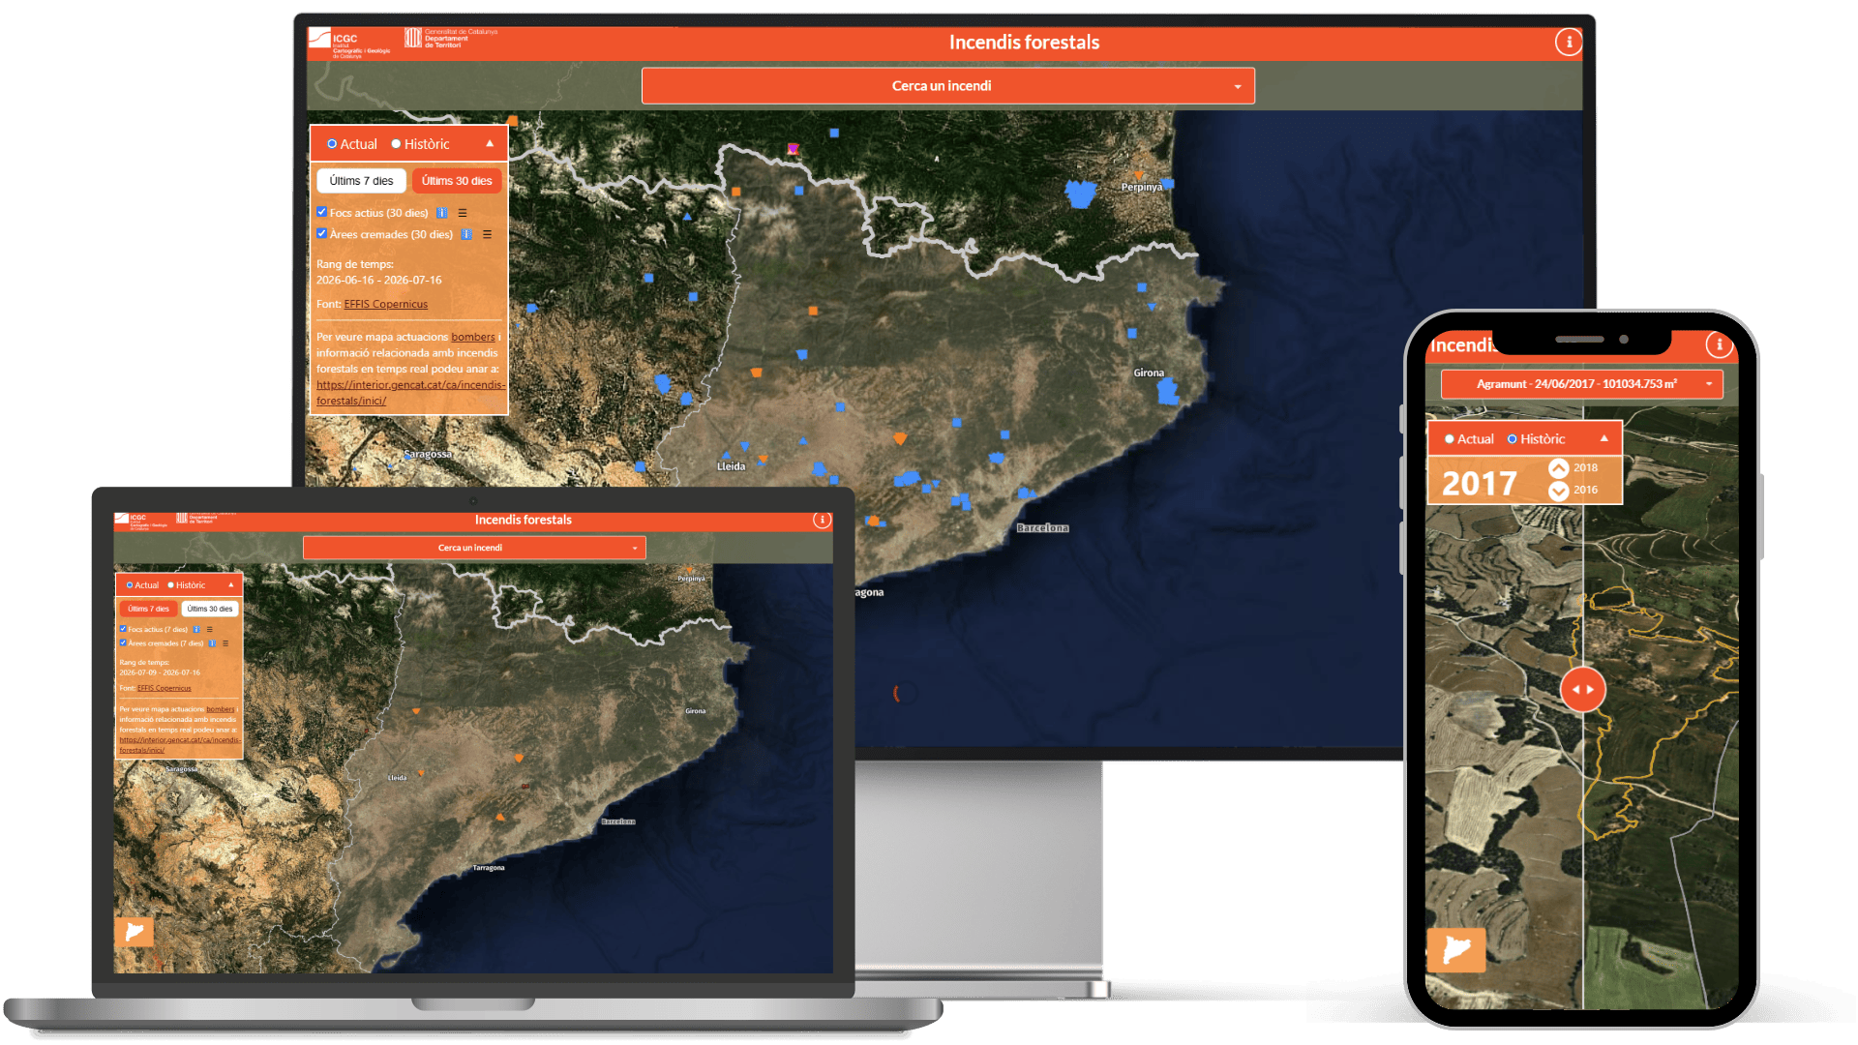Grab the round swipe comparison handle on the phone

point(1582,690)
